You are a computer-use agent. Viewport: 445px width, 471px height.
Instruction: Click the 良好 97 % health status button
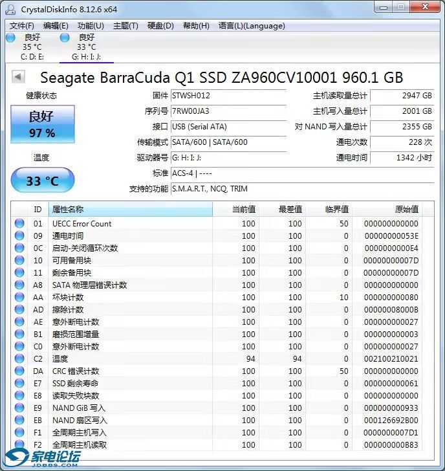pyautogui.click(x=43, y=124)
